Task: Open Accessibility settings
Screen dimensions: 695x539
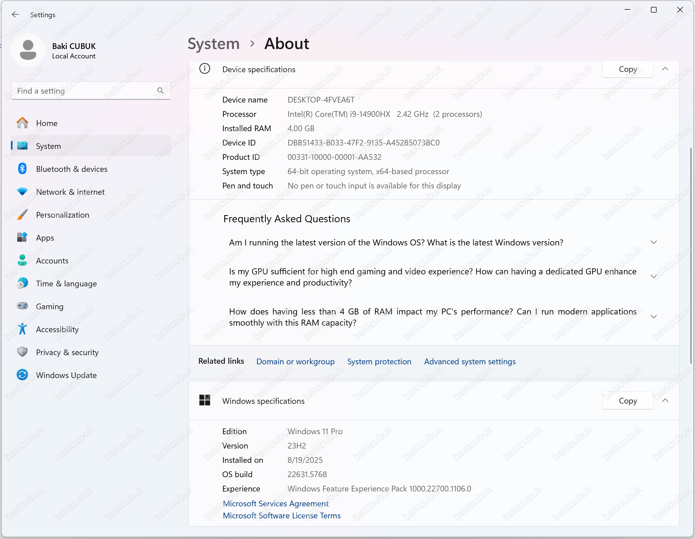Action: click(91, 329)
